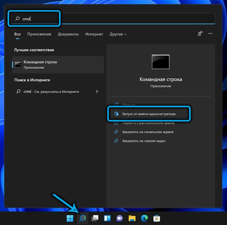This screenshot has height=225, width=227.
Task: Launch Microsoft Edge from the taskbar
Action: pos(144,218)
